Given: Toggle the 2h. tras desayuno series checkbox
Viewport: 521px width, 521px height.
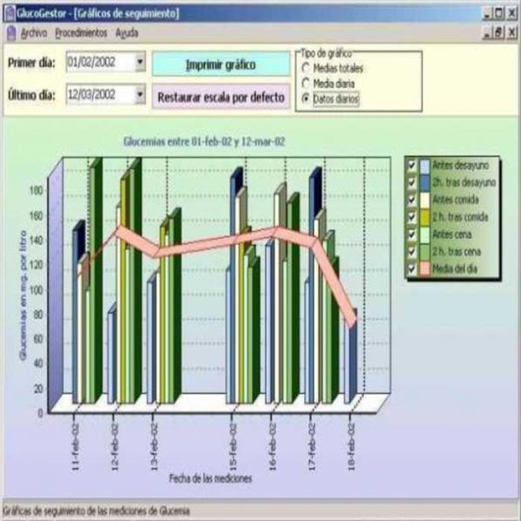Looking at the screenshot, I should click(412, 182).
